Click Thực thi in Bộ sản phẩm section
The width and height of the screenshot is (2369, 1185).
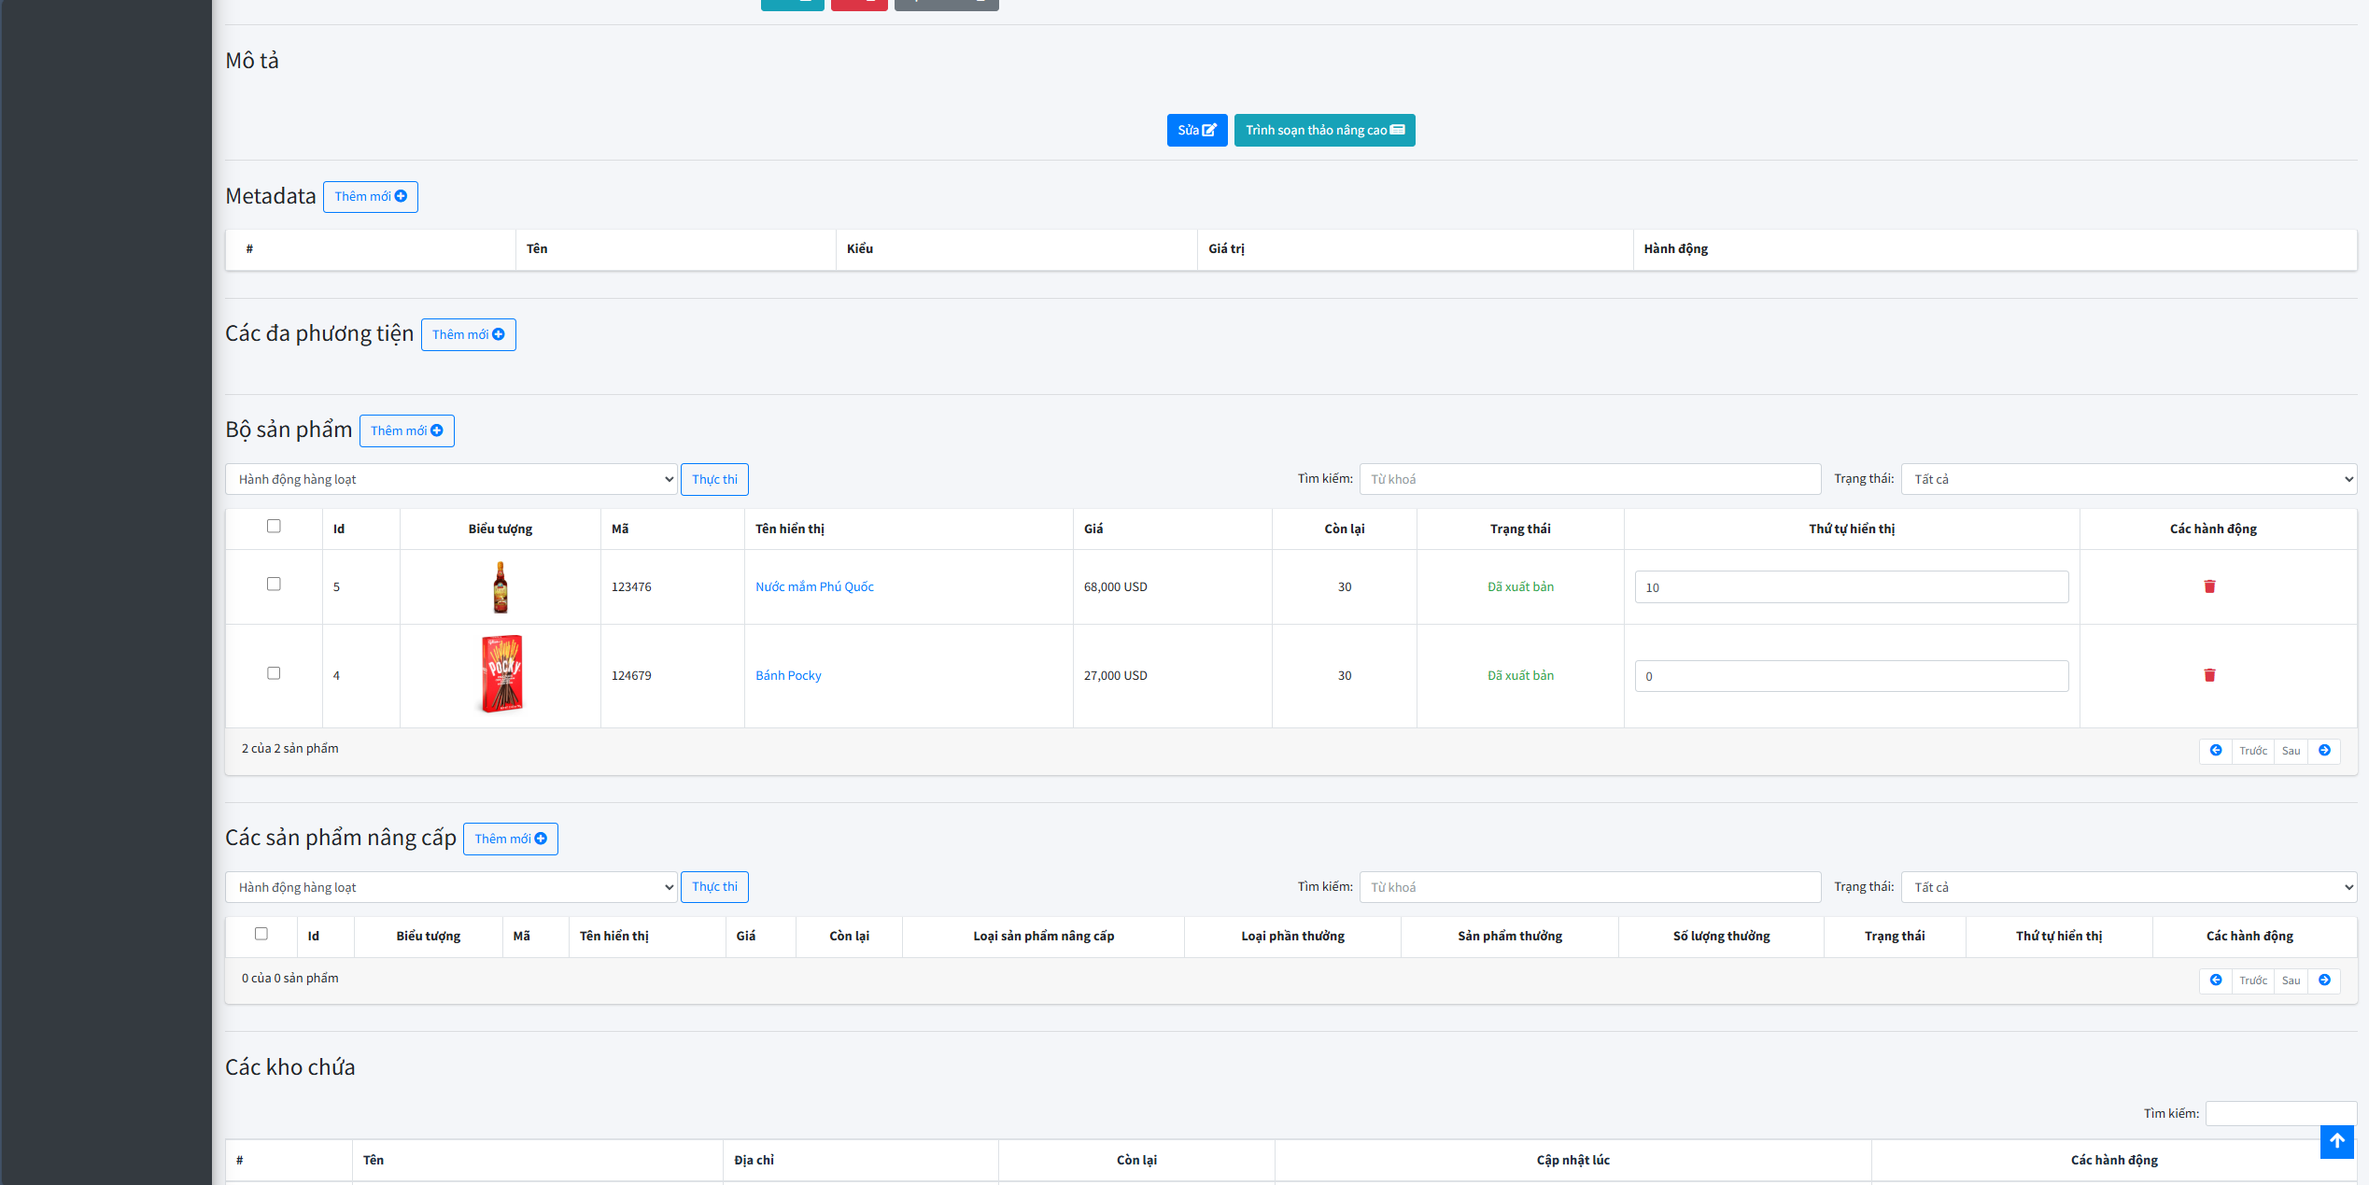(x=714, y=479)
